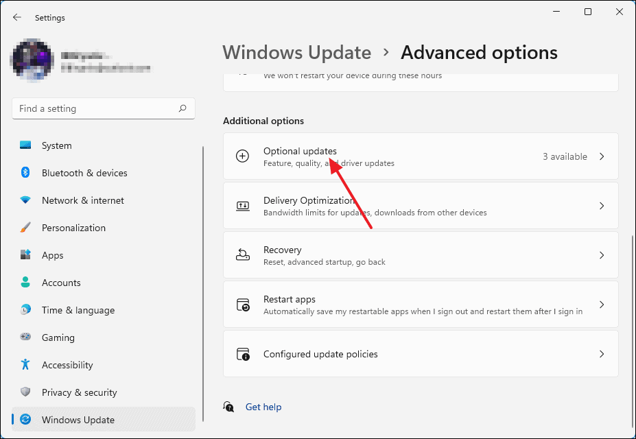
Task: Click inside the Find a setting search box
Action: [103, 108]
